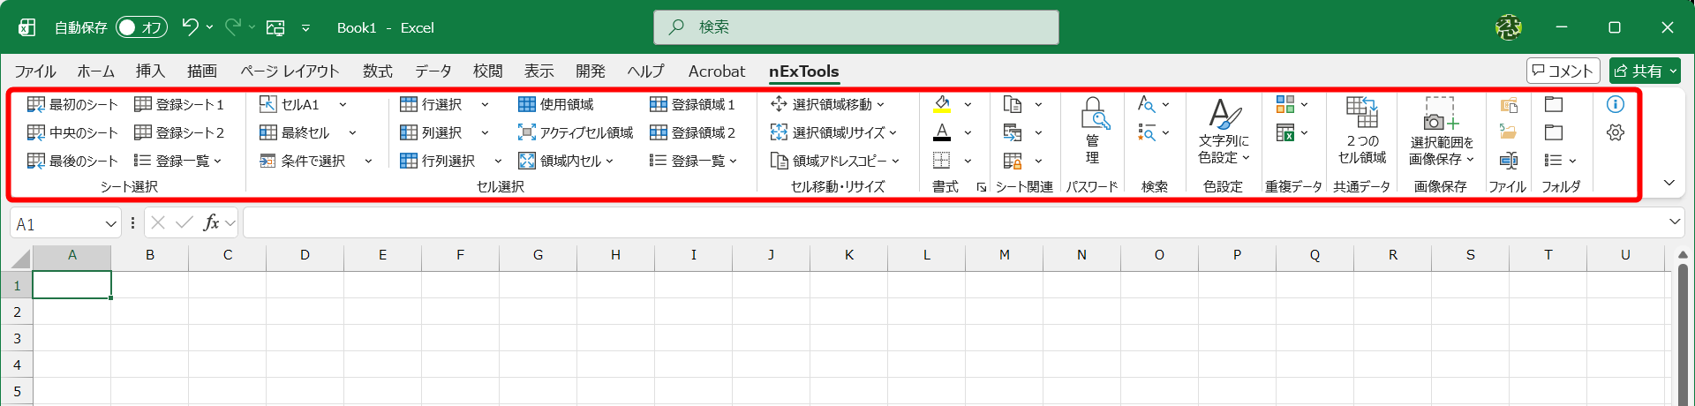The height and width of the screenshot is (406, 1695).
Task: Select column D header
Action: [x=305, y=255]
